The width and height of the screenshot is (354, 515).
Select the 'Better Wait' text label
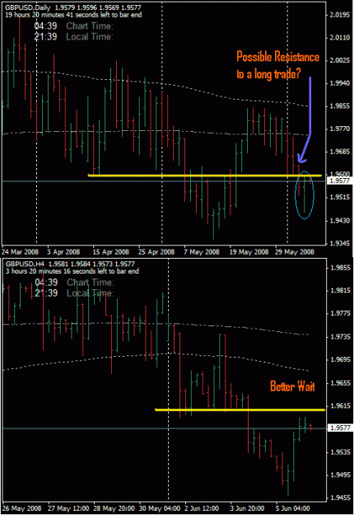(x=292, y=386)
